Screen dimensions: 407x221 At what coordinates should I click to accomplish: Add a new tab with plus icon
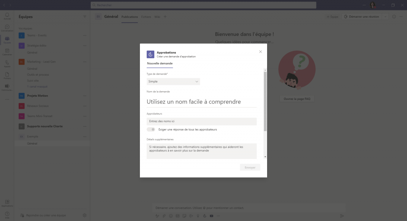165,17
